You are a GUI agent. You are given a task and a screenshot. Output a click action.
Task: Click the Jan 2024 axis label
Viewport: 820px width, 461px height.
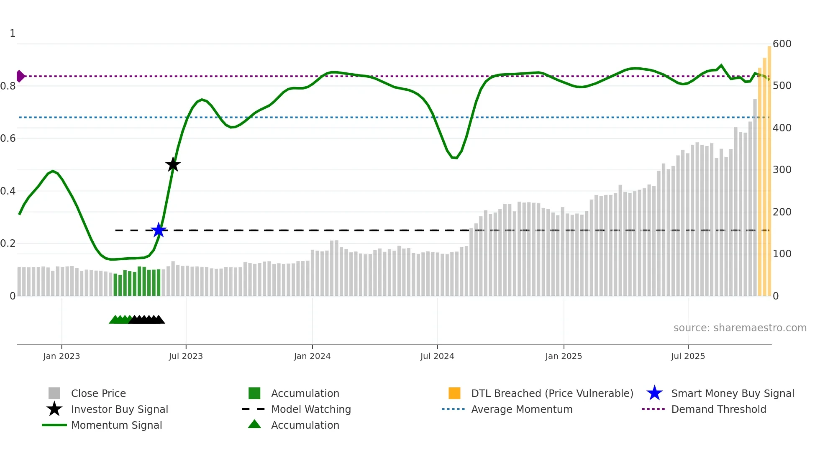tap(312, 356)
